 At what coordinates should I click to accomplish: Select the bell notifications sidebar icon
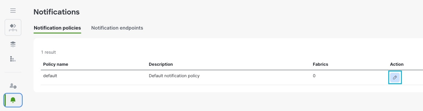pos(13,100)
